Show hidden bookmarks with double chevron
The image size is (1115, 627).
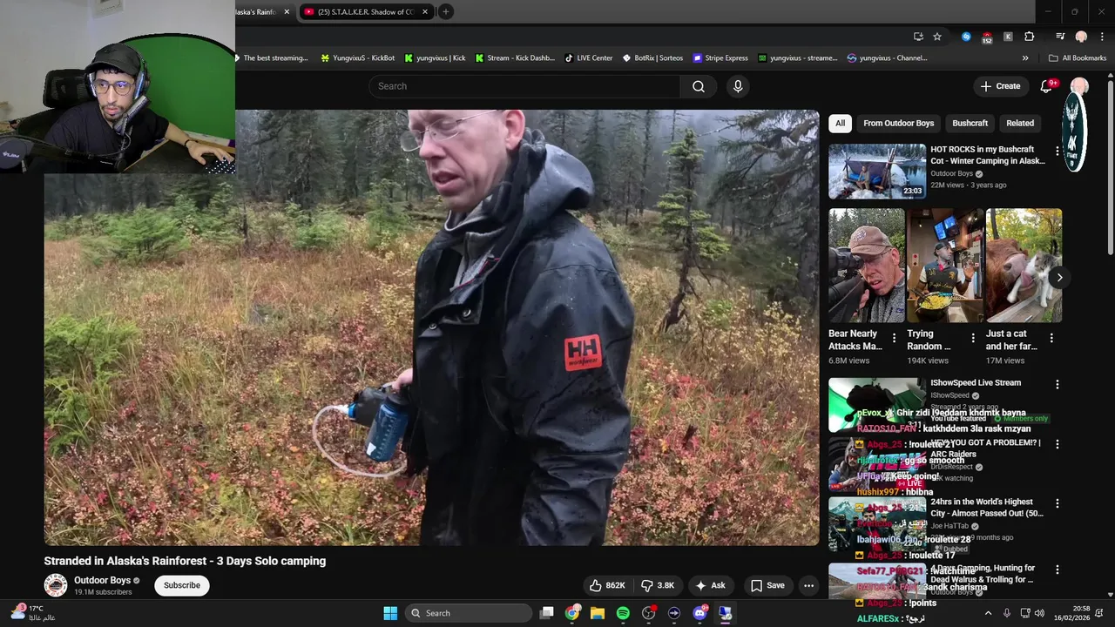(1025, 58)
